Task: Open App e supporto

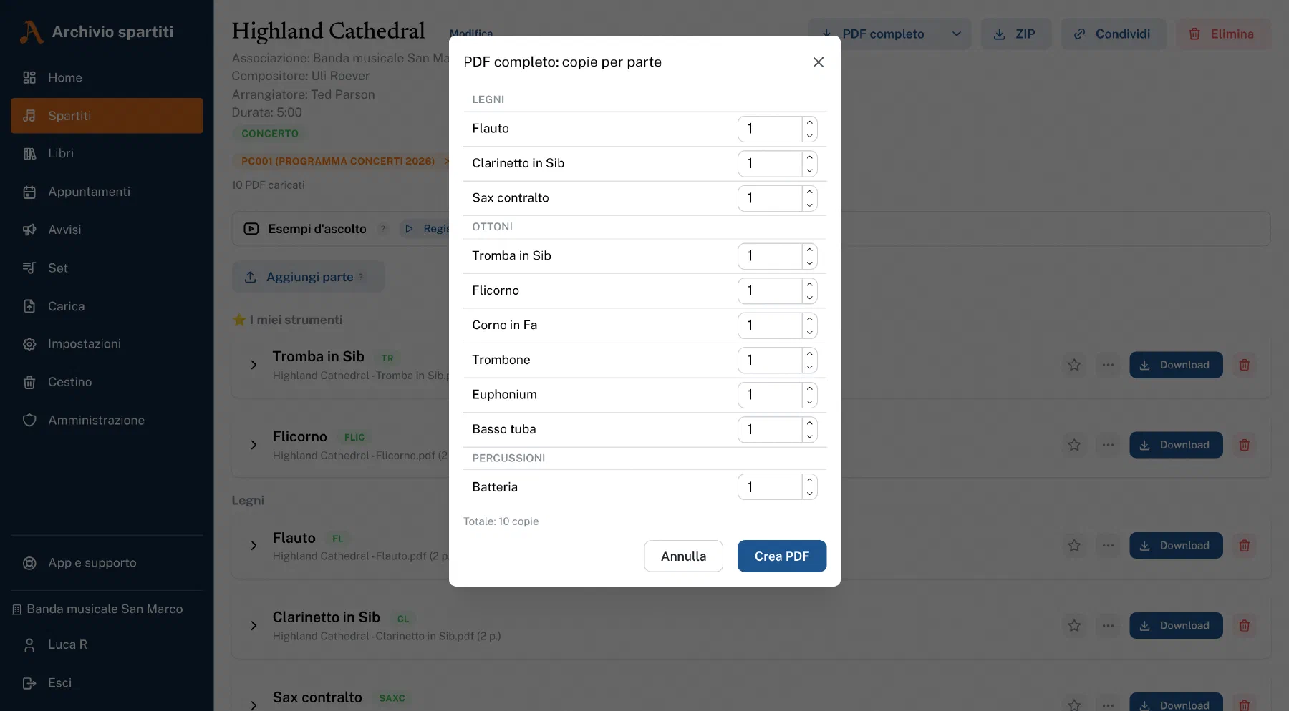Action: click(107, 563)
